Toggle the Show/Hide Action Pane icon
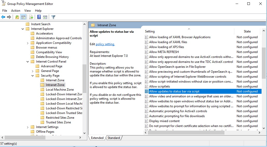 (x=45, y=17)
